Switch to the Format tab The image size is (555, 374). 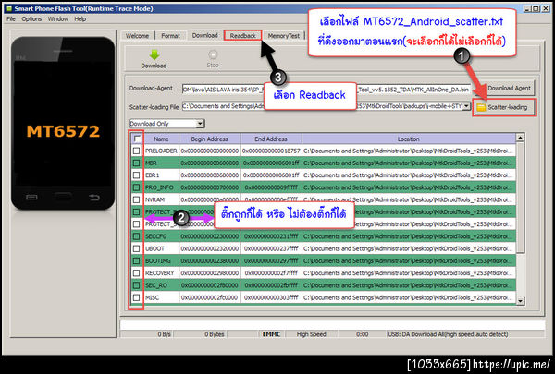click(x=170, y=36)
